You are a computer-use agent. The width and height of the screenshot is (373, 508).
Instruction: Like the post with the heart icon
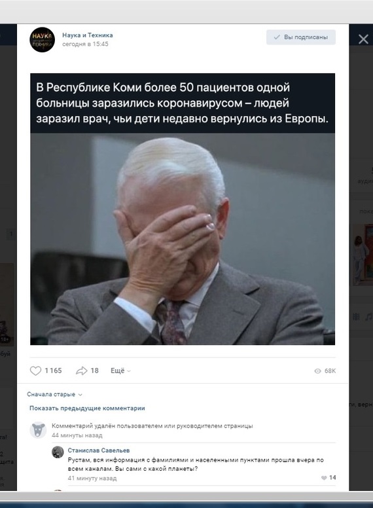[x=35, y=371]
